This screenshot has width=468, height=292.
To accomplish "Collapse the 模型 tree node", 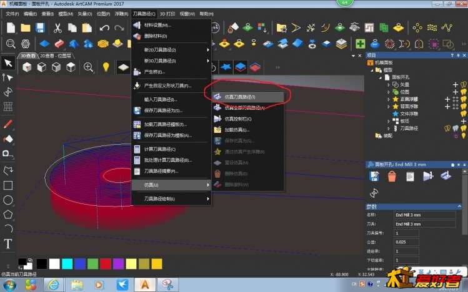I will click(372, 70).
